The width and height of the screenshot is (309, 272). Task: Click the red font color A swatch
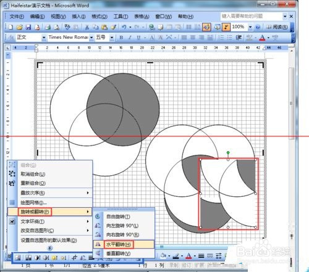click(262, 38)
